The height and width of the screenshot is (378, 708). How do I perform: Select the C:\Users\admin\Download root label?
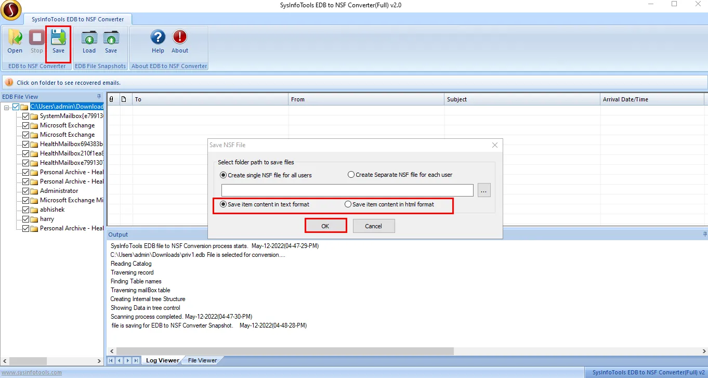click(67, 107)
